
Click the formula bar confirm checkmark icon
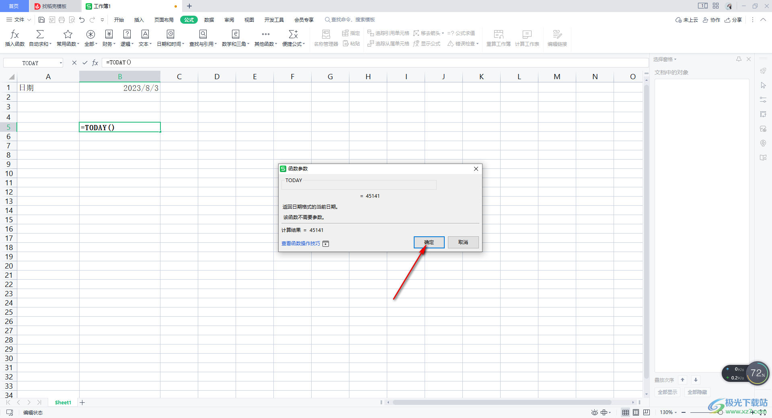point(85,63)
